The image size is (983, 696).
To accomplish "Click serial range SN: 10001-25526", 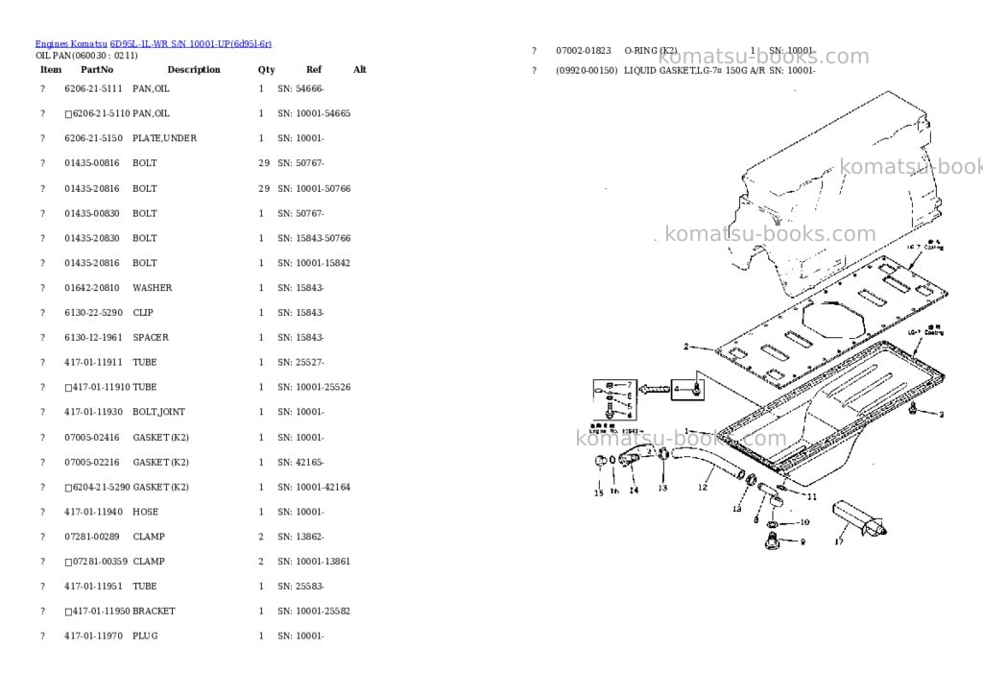I will (x=314, y=388).
